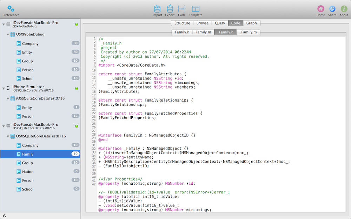Open the Template toolbar icon
351x219 pixels.
(196, 9)
